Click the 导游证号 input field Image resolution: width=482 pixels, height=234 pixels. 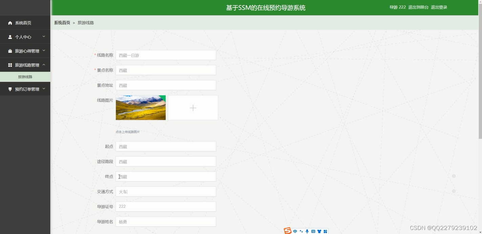coord(166,207)
